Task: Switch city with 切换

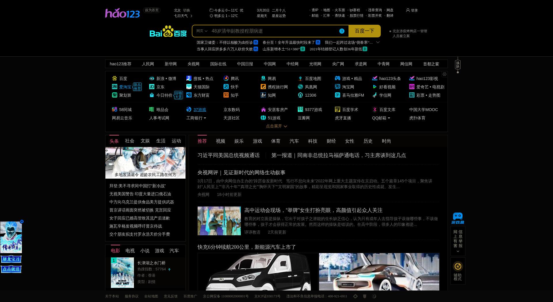Action: 187,10
